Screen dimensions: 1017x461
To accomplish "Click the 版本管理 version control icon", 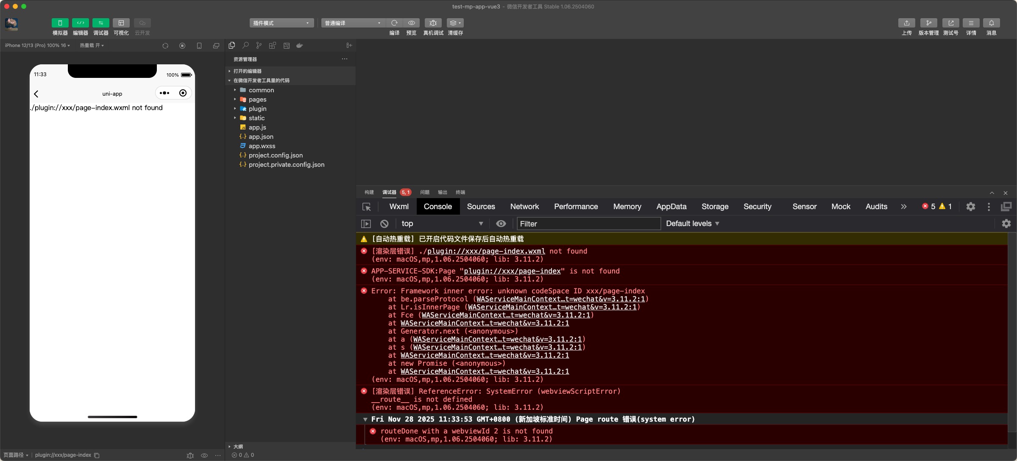I will [x=928, y=23].
